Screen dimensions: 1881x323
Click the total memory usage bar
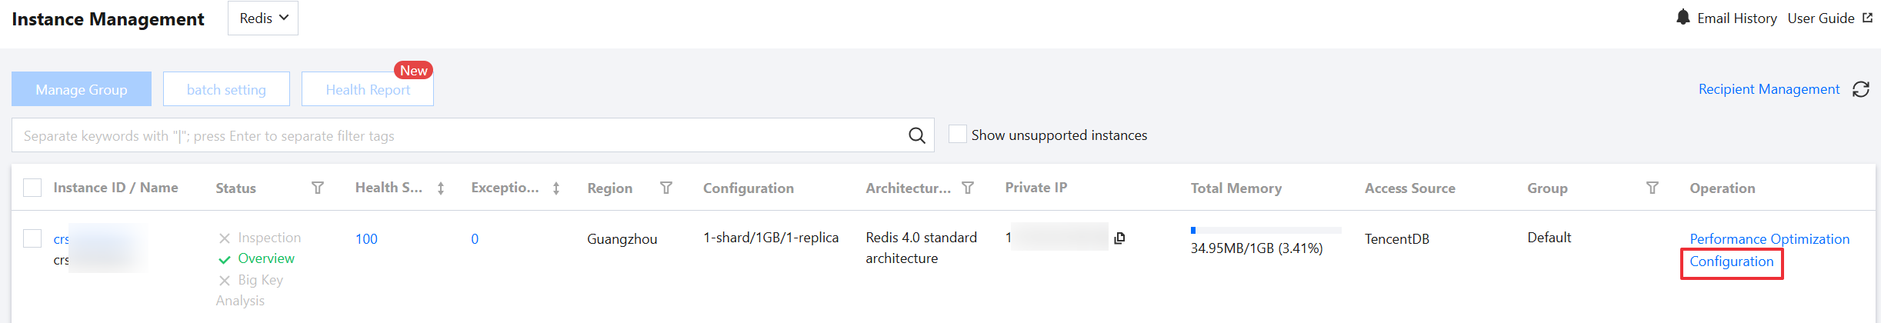[1265, 230]
